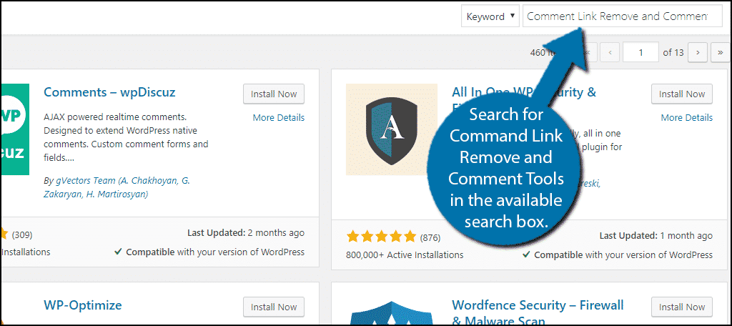Screen dimensions: 732x326
Task: Open More Details for All In One WP Security
Action: 687,118
